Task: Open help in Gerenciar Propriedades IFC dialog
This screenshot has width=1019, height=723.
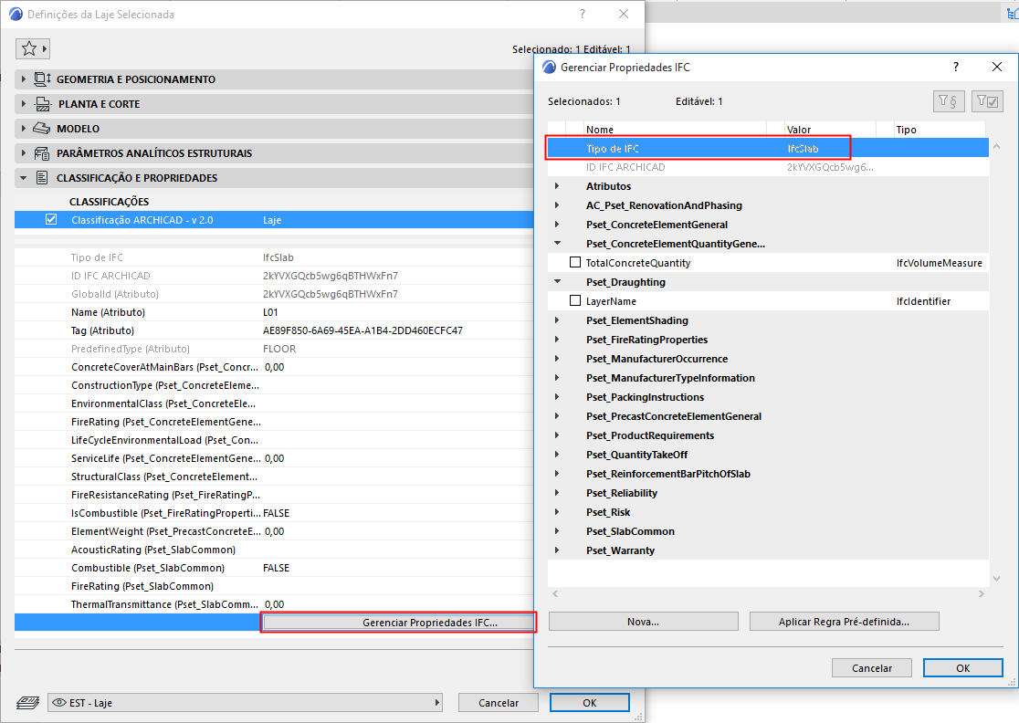Action: pos(955,67)
